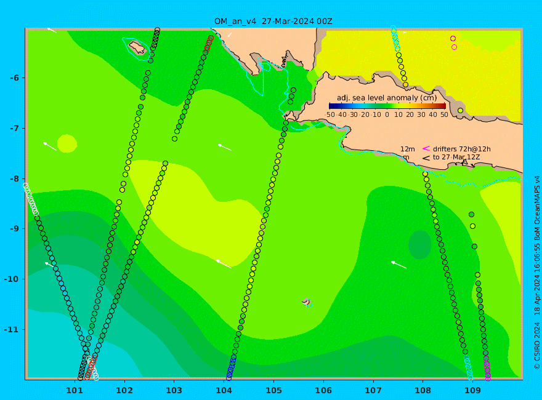Click the "12m" depth label in legend
542x400 pixels.
coord(408,149)
